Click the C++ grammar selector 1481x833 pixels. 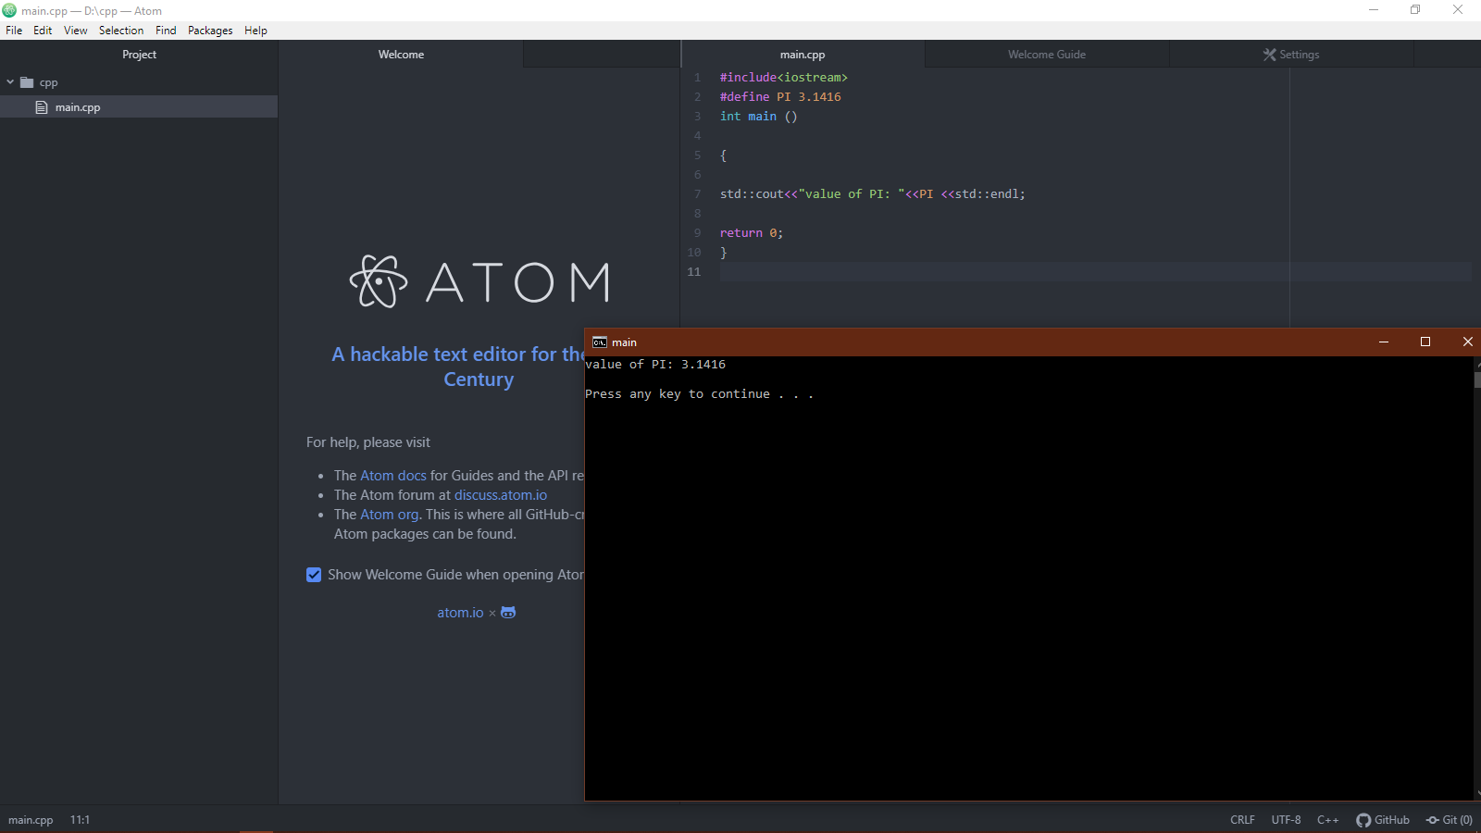point(1328,820)
